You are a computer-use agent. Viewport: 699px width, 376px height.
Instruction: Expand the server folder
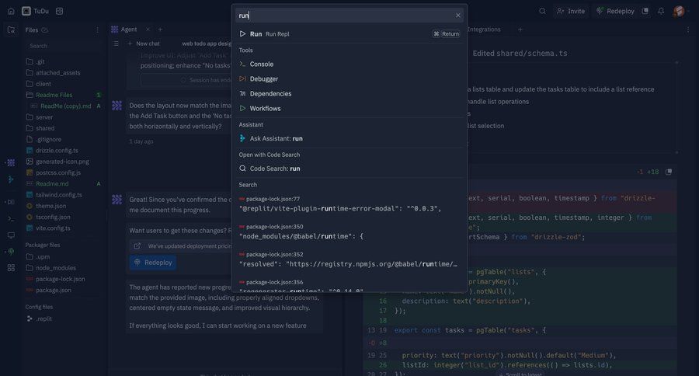(62, 117)
